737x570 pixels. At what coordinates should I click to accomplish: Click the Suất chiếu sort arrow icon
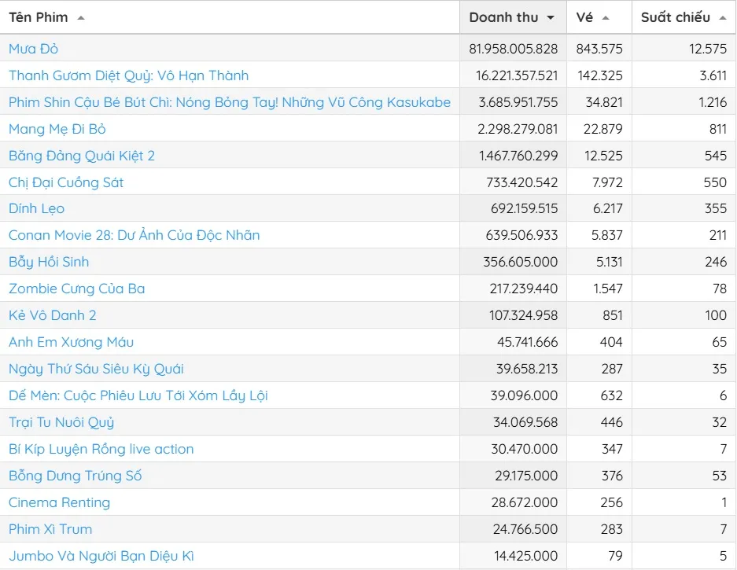click(722, 18)
